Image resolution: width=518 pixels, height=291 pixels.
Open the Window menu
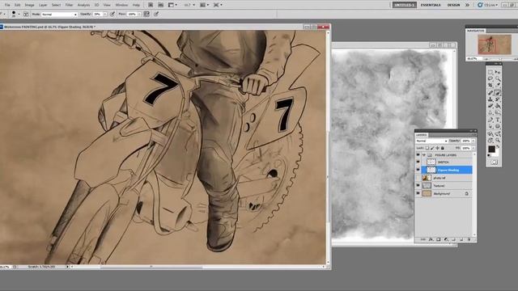pos(121,5)
